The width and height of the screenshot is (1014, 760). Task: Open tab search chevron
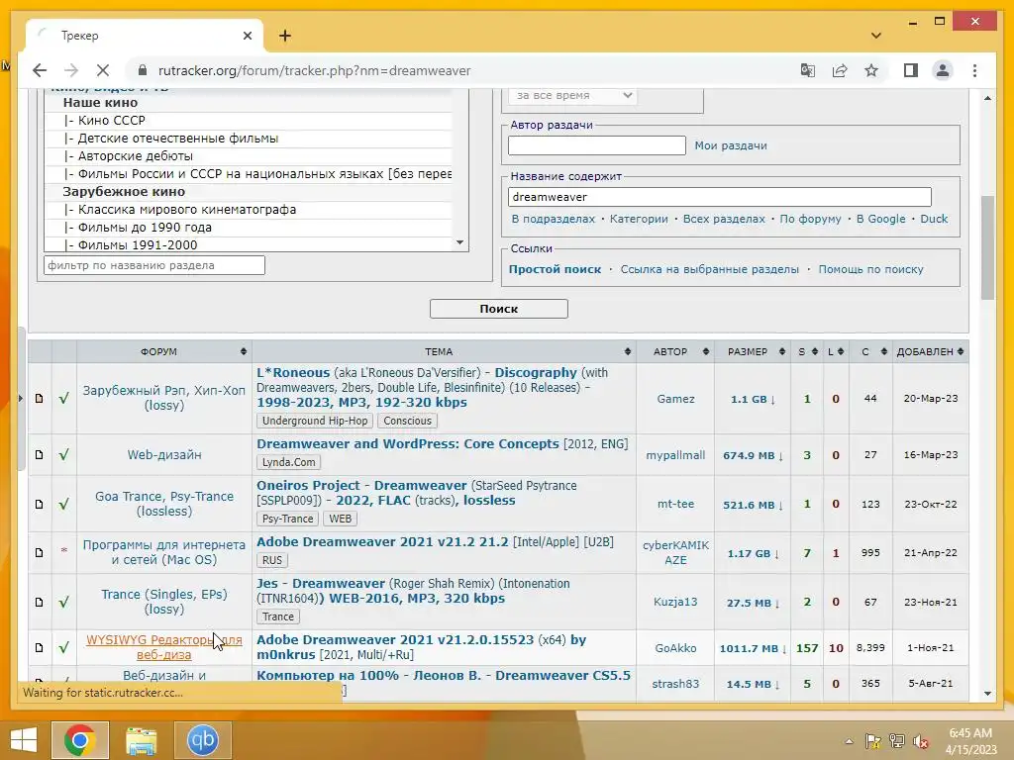[x=876, y=36]
